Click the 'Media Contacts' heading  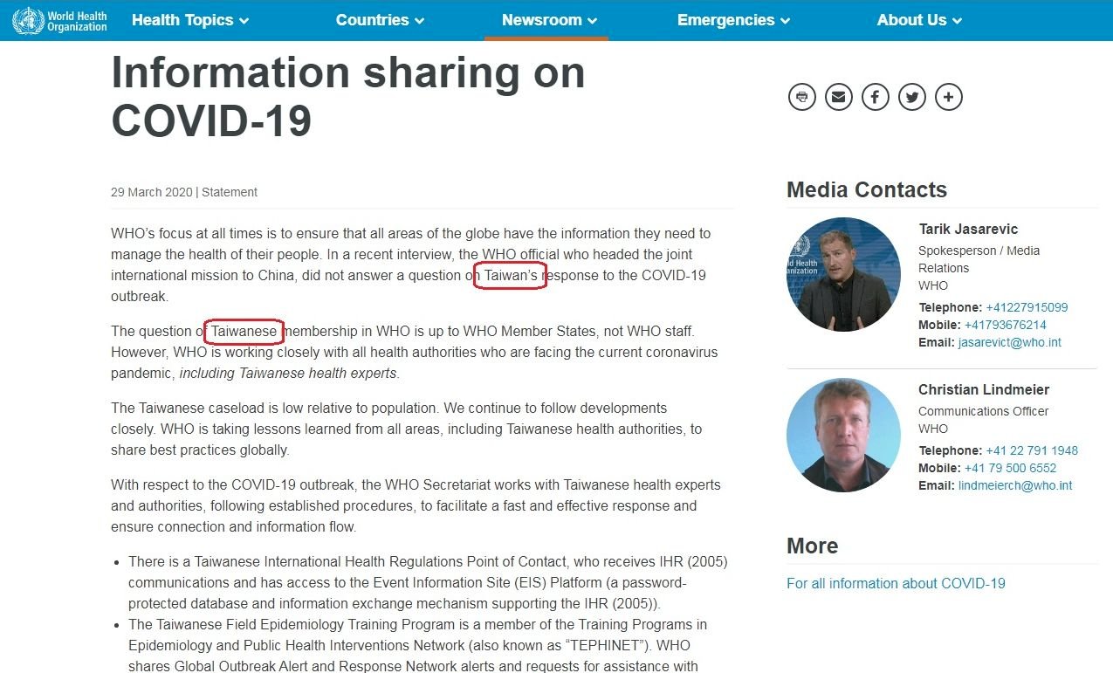pos(867,189)
